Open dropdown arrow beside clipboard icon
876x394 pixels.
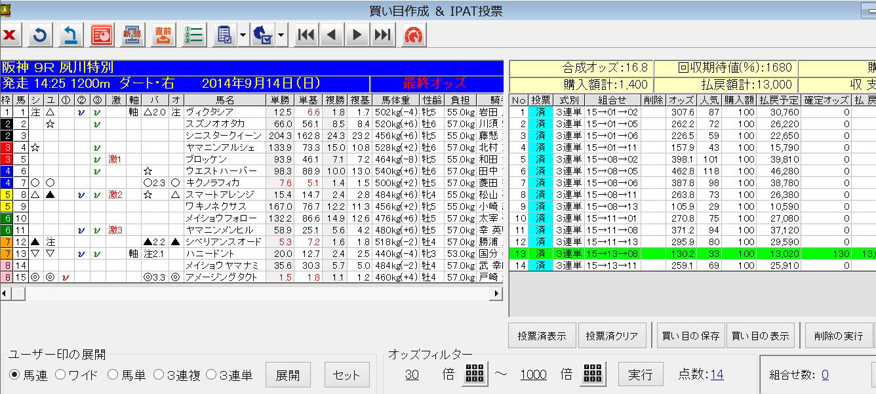[x=243, y=35]
